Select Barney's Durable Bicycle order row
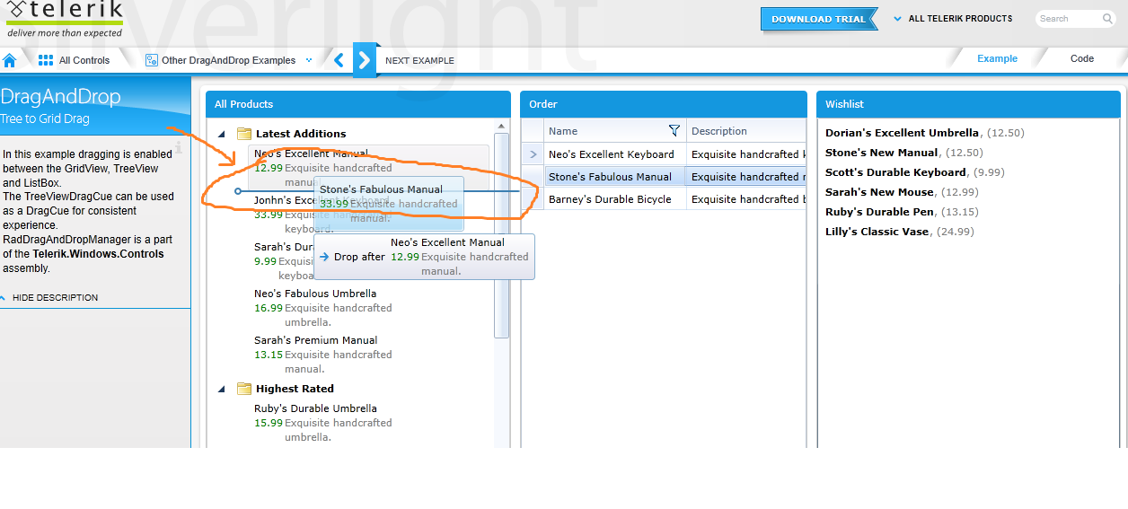 coord(665,199)
